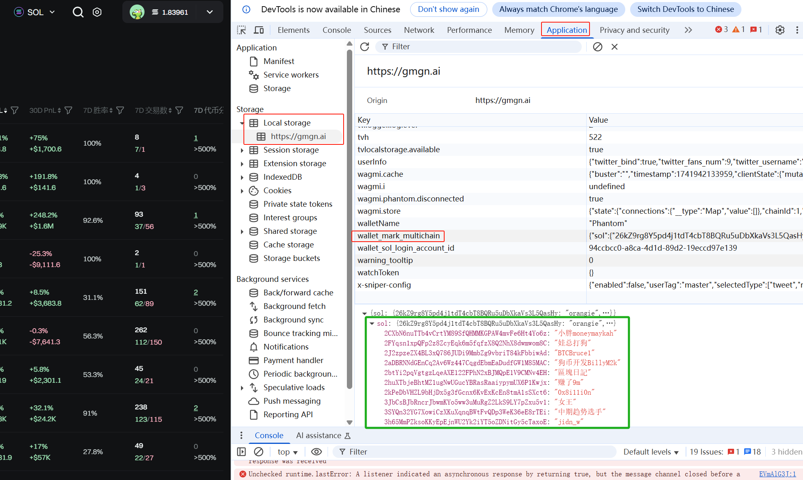Click Always match Chrome's language

[558, 9]
